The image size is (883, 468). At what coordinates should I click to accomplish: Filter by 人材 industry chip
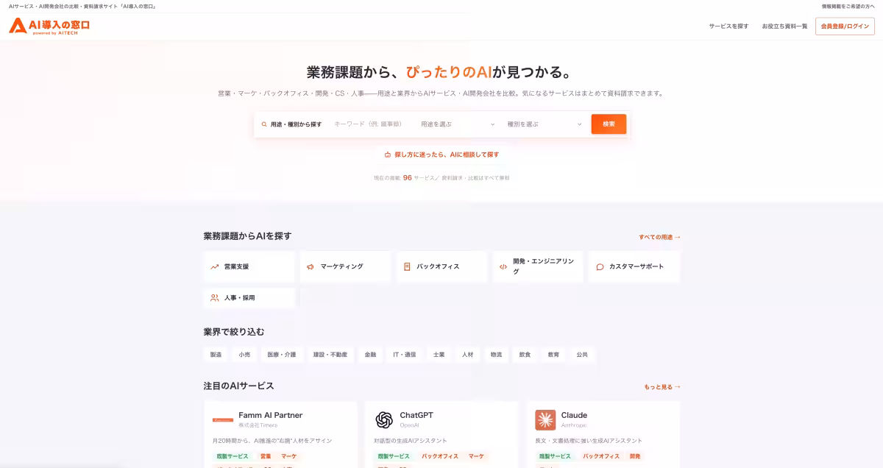(x=468, y=355)
